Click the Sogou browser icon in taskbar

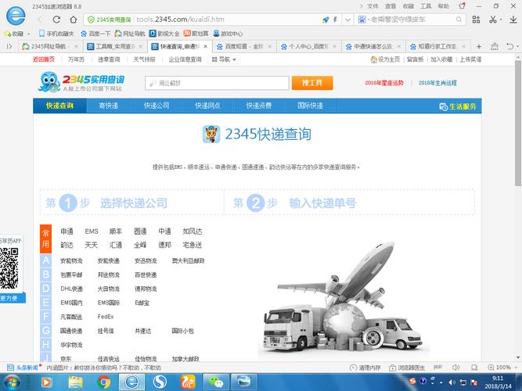[160, 382]
